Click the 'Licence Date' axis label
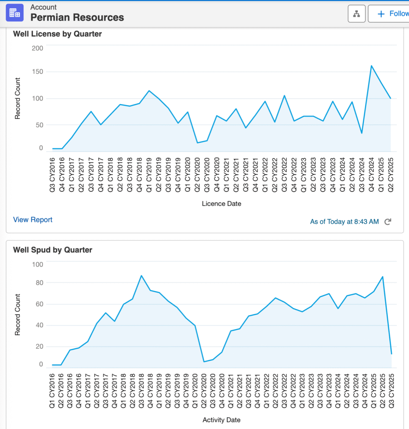This screenshot has height=429, width=409. (x=222, y=204)
